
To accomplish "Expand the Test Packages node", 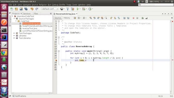I will click(14, 33).
